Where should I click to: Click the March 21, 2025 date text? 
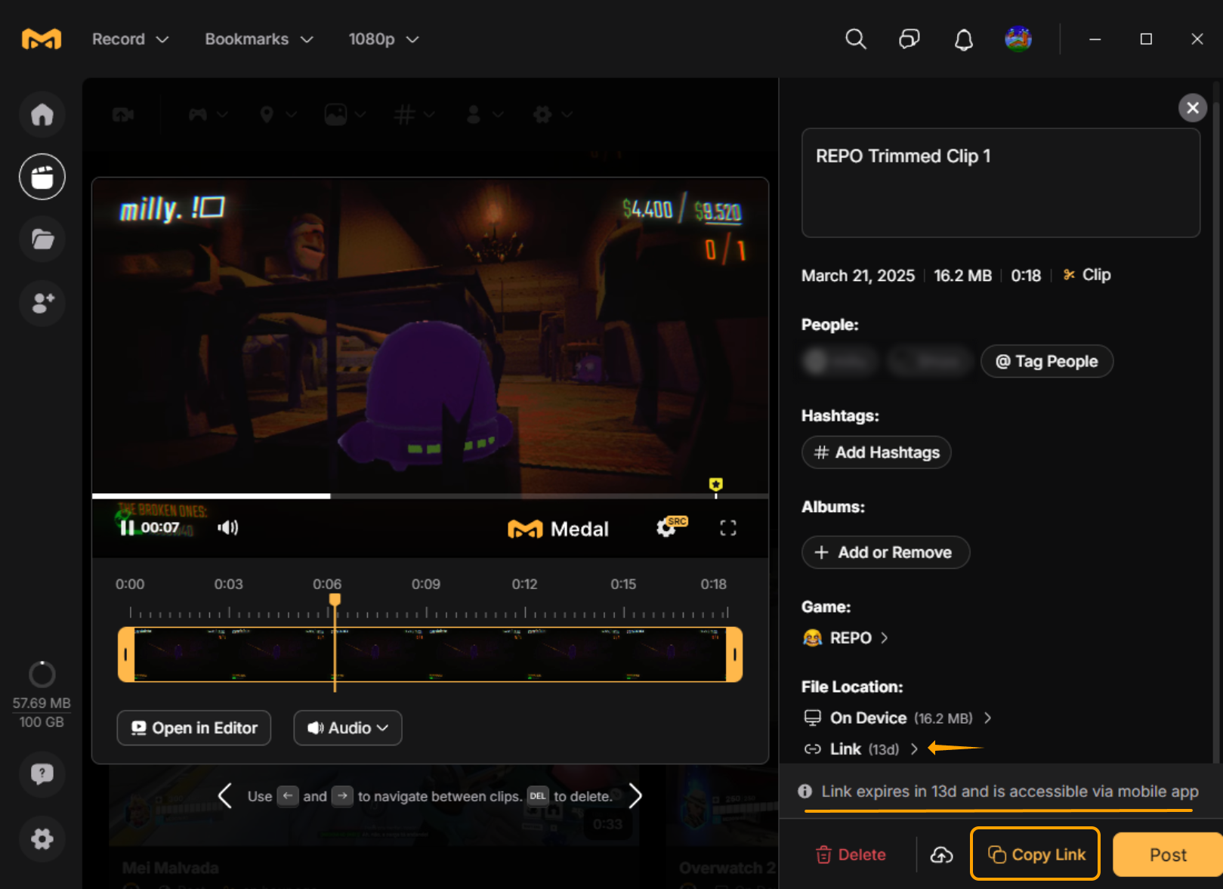click(x=858, y=276)
